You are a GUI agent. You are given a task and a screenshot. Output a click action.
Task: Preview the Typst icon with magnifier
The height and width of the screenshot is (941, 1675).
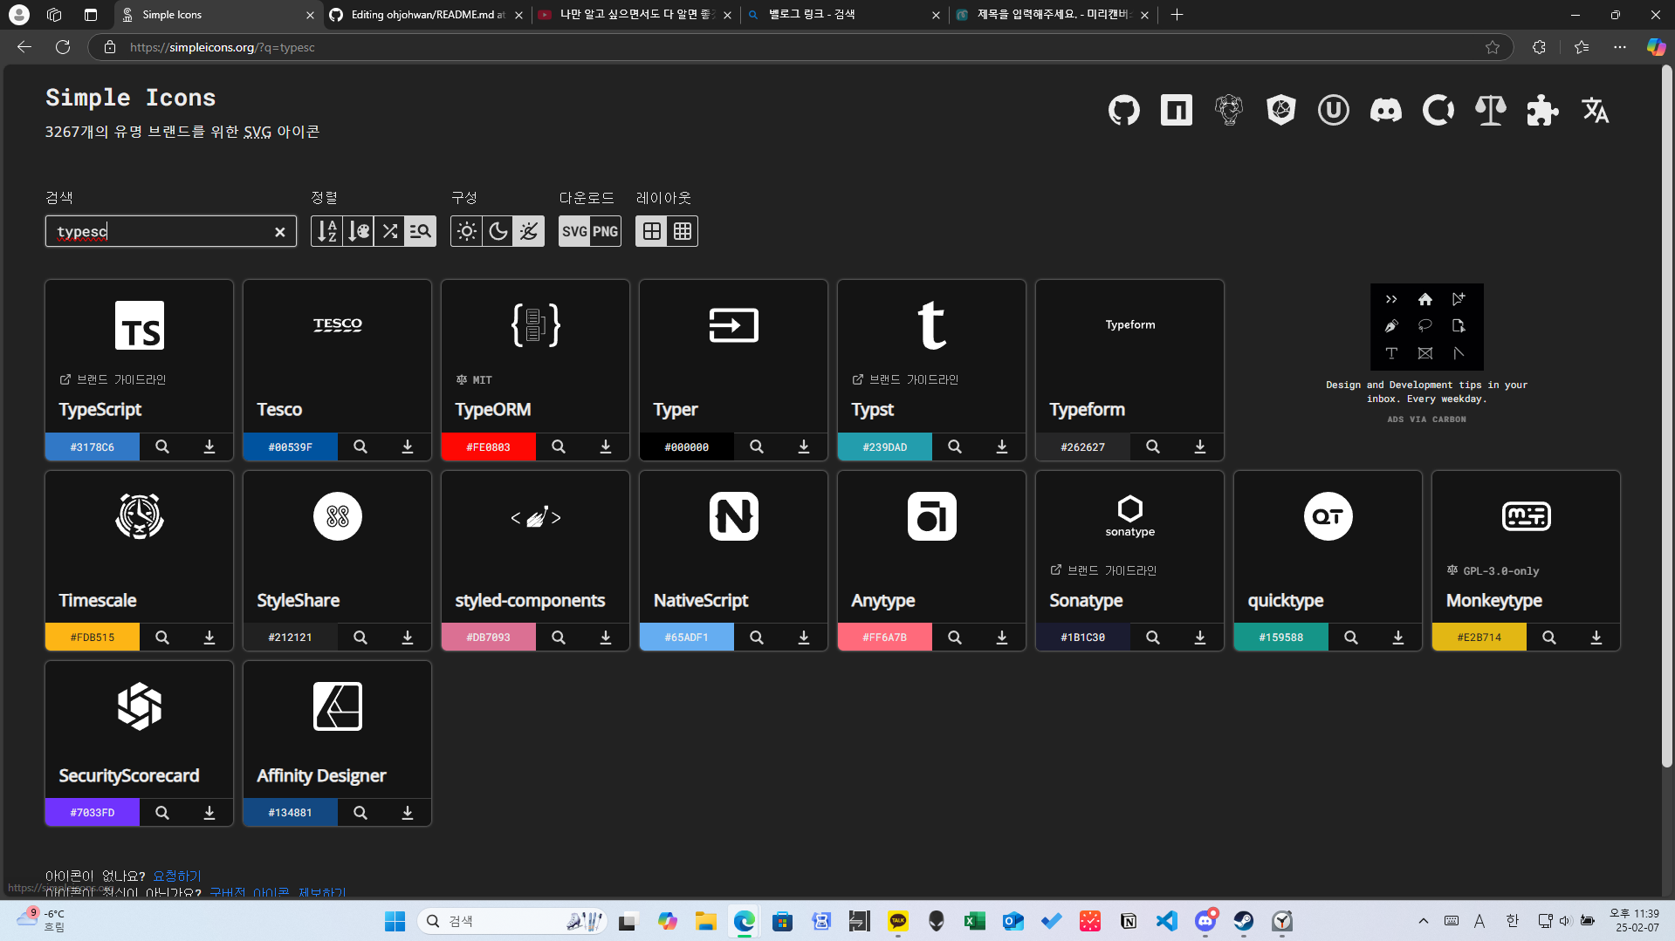(955, 447)
